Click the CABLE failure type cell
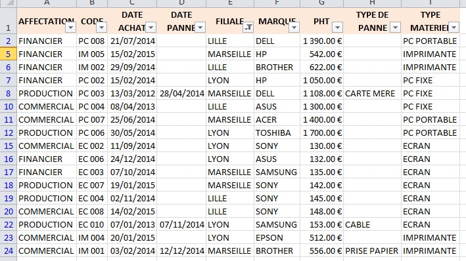This screenshot has height=261, width=466. [372, 224]
